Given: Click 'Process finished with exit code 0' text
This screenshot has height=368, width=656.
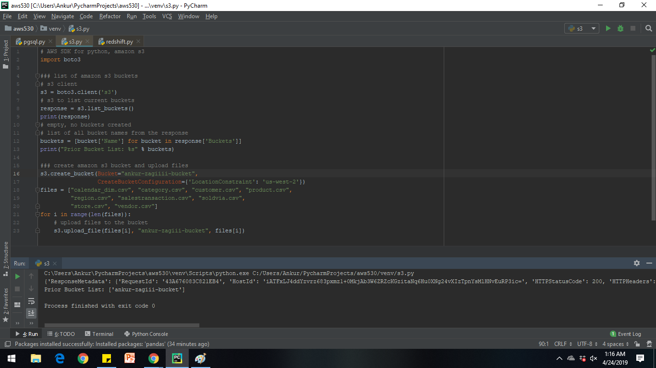Looking at the screenshot, I should click(99, 306).
